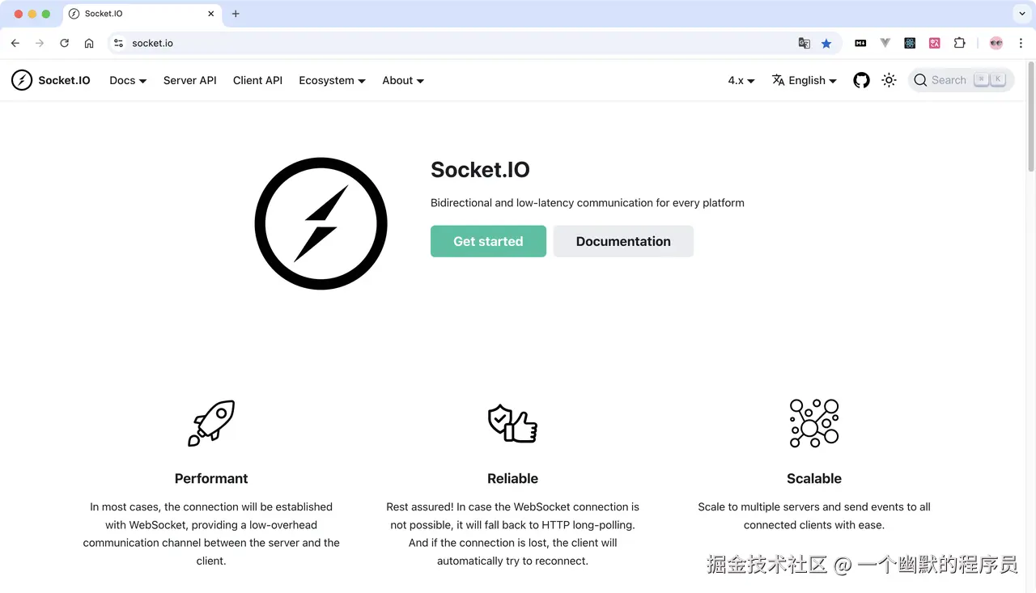Click the Performant rocket icon
The width and height of the screenshot is (1036, 593).
click(211, 422)
